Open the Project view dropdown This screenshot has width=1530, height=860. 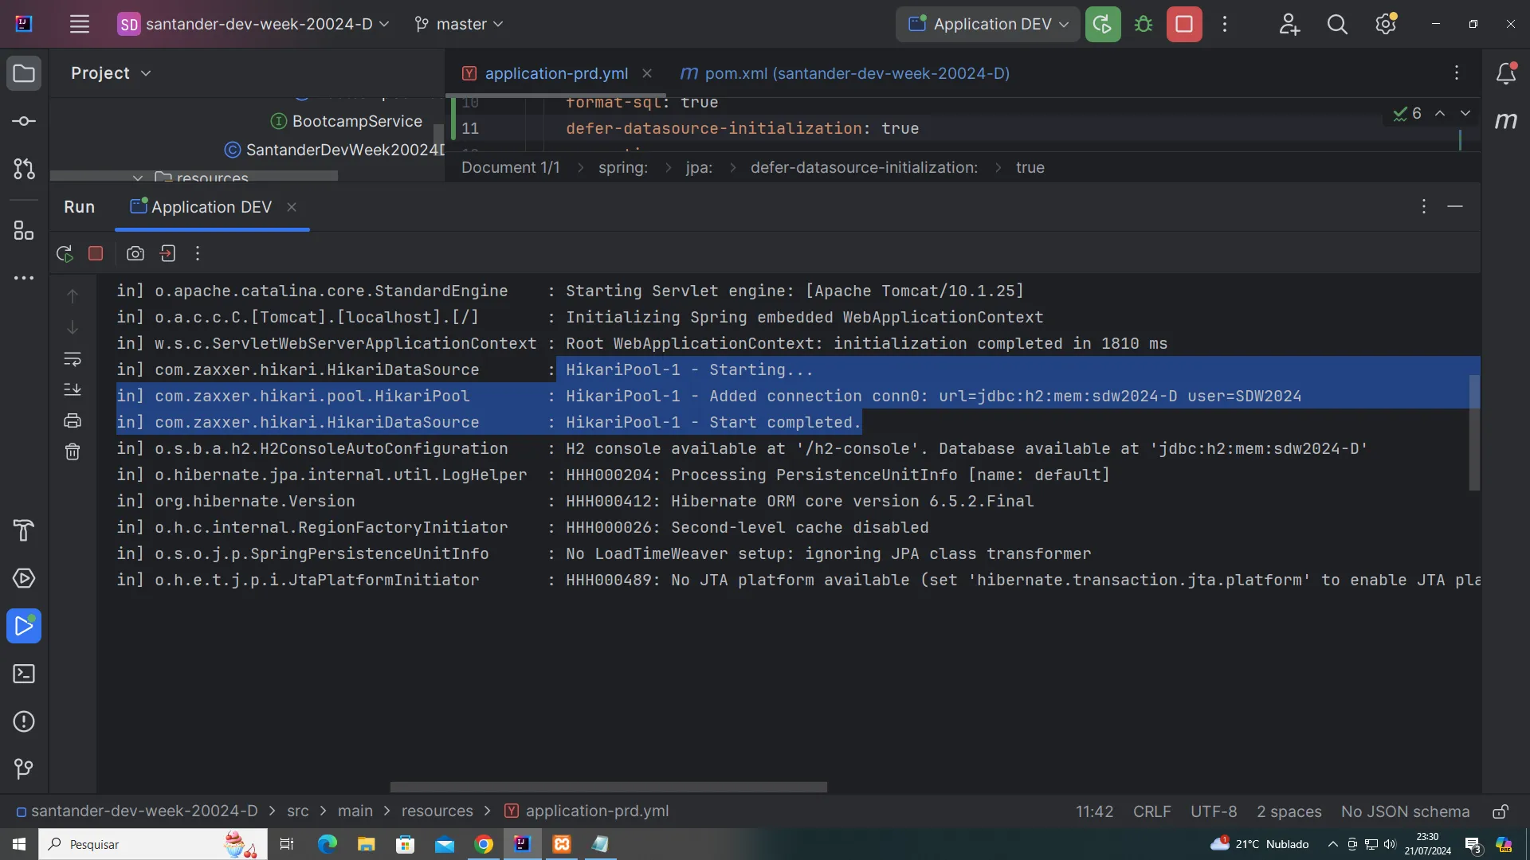tap(111, 73)
